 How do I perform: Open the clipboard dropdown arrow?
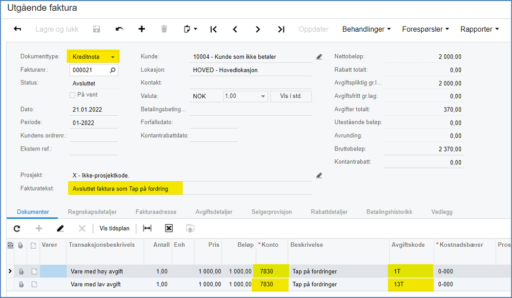point(196,29)
